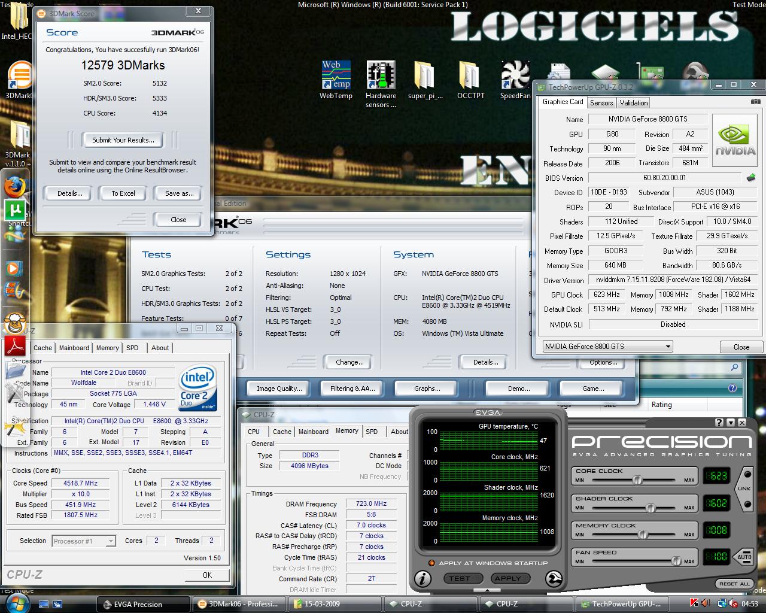Open the graphics card selector dropdown in GPU-Z
The width and height of the screenshot is (766, 613).
click(607, 347)
